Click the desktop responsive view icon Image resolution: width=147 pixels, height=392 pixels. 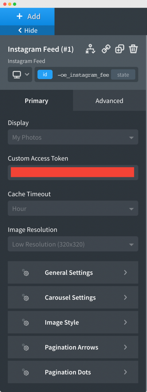click(x=17, y=75)
